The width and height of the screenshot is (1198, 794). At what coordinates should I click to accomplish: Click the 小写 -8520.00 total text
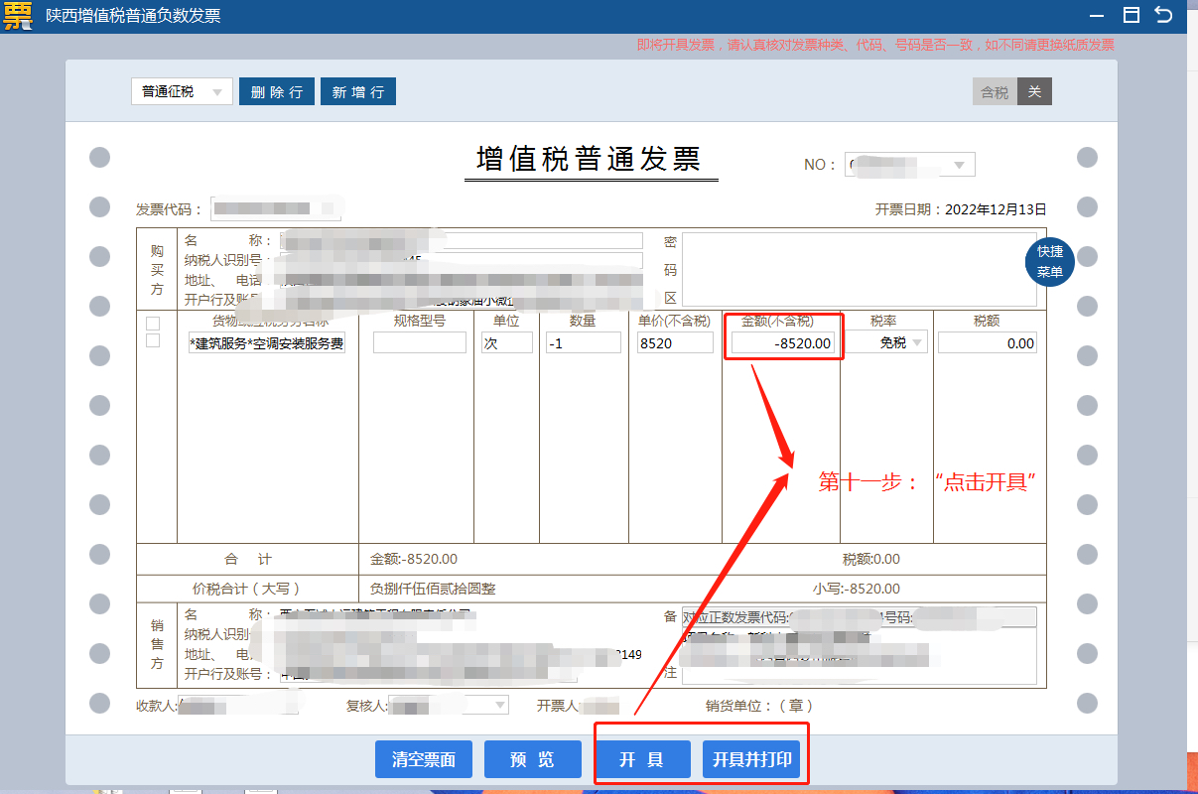pyautogui.click(x=856, y=589)
